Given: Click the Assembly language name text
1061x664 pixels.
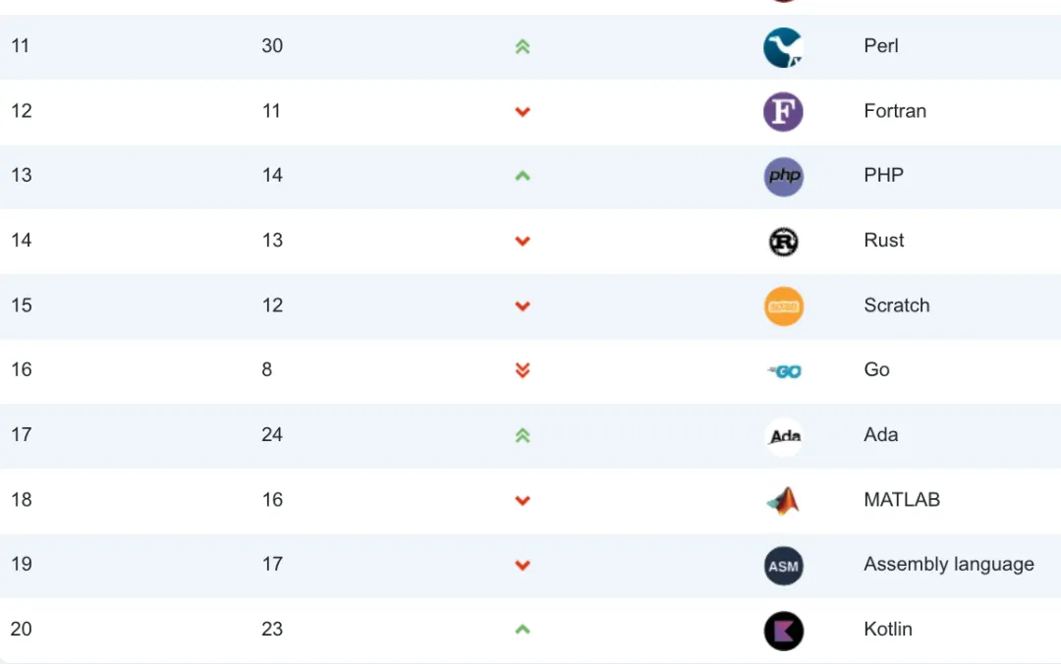Looking at the screenshot, I should (949, 565).
